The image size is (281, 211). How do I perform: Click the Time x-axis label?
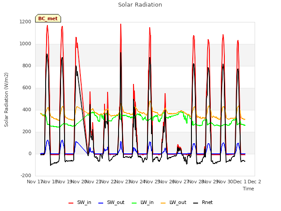(x=249, y=189)
